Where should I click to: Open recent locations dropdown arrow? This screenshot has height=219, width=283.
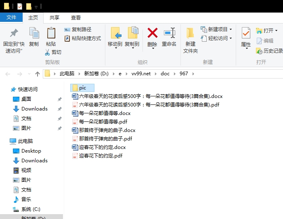tap(29, 74)
